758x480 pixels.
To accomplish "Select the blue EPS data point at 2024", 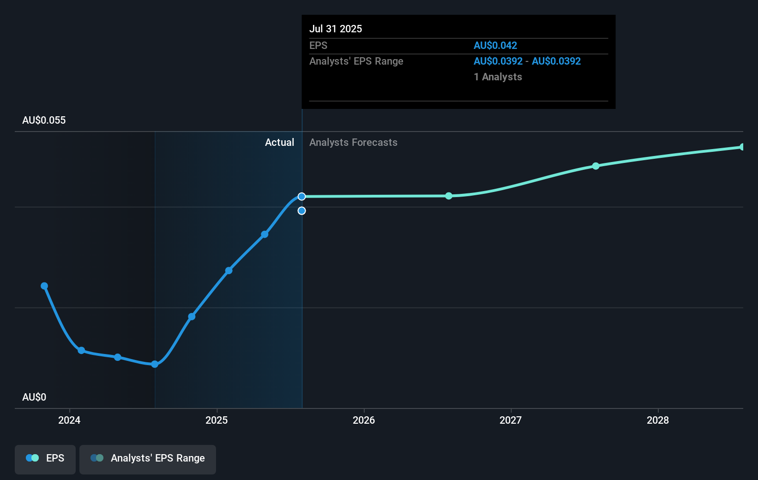I will click(81, 351).
